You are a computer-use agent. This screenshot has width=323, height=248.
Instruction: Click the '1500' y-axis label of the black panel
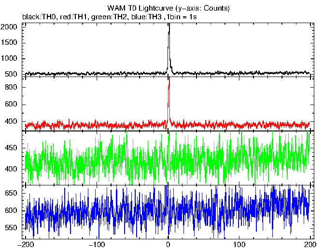[9, 42]
